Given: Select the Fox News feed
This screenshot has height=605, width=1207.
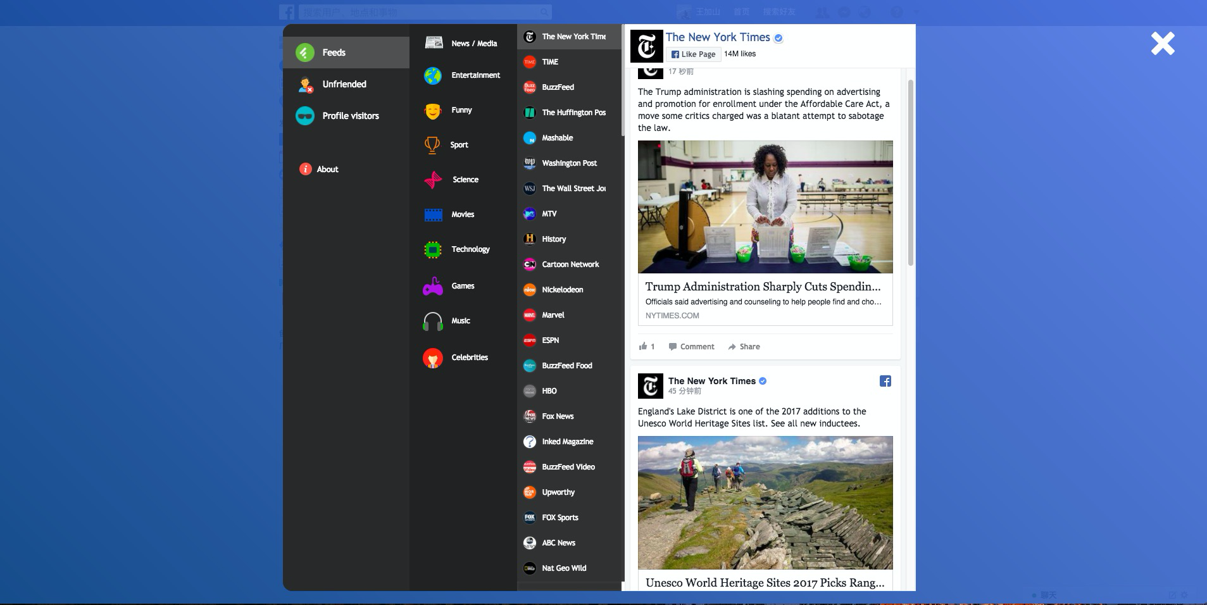Looking at the screenshot, I should click(569, 416).
